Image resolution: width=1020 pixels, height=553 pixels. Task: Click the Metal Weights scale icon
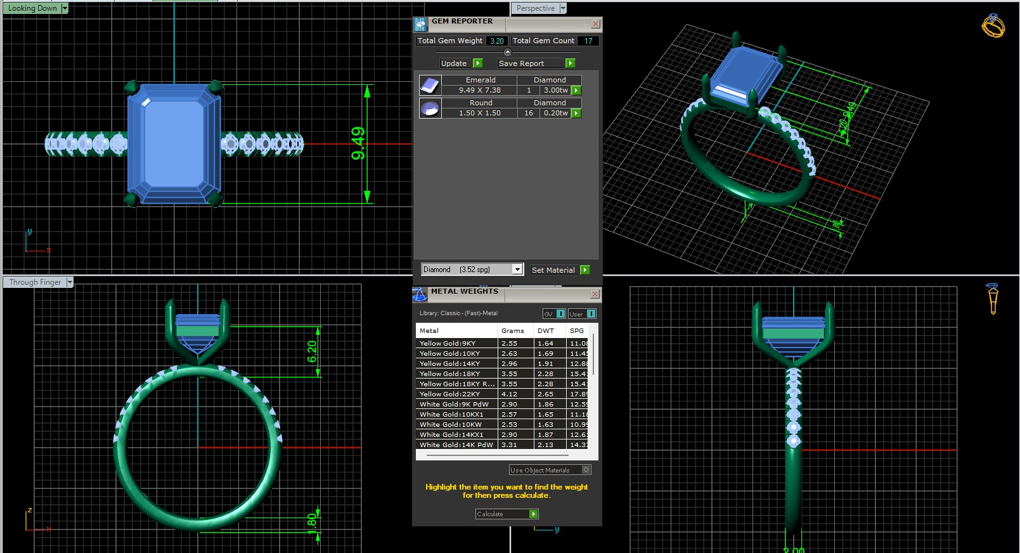tap(420, 294)
